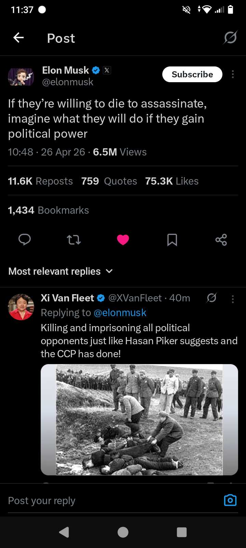Tap the share icon under post
Viewport: 246px width, 548px height.
pos(221,239)
